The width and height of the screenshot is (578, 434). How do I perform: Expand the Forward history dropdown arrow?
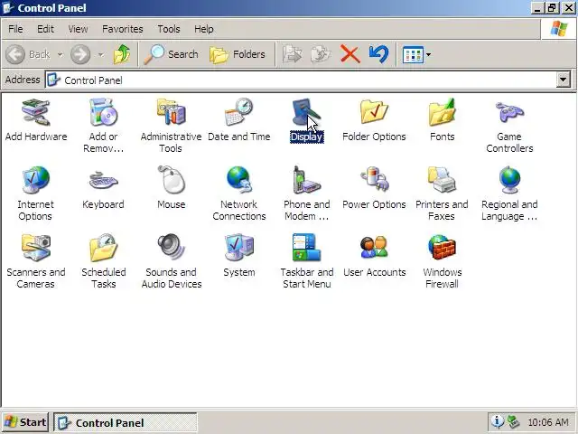point(100,54)
